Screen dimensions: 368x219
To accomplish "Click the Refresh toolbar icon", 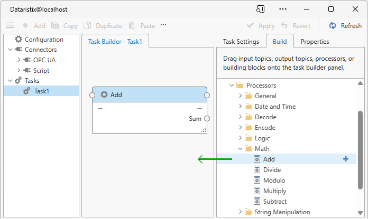I will pos(333,25).
